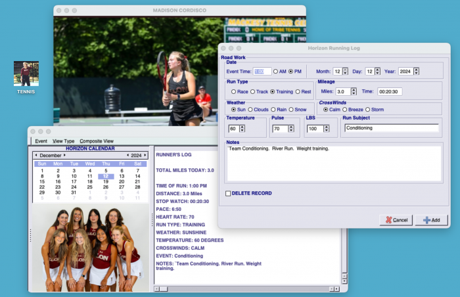Check the DELETE RECORD checkbox
This screenshot has width=460, height=297.
point(228,193)
